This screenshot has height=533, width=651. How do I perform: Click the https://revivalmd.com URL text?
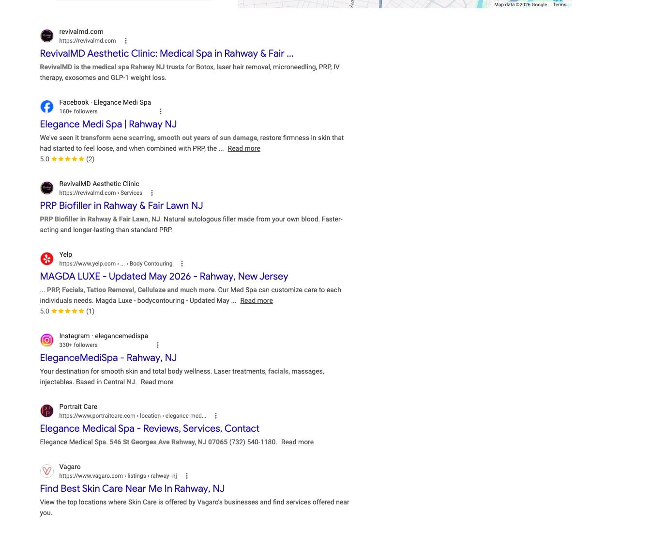(x=88, y=41)
